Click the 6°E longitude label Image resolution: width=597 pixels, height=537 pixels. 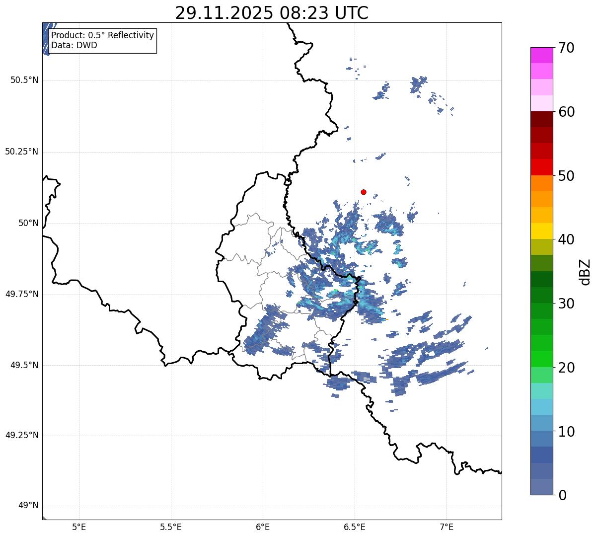click(x=263, y=527)
